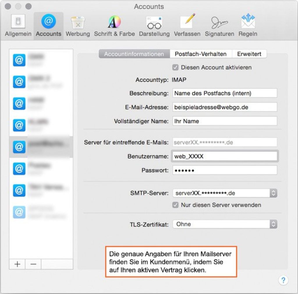The image size is (298, 294).
Task: Click the plus button to add account
Action: (x=17, y=264)
